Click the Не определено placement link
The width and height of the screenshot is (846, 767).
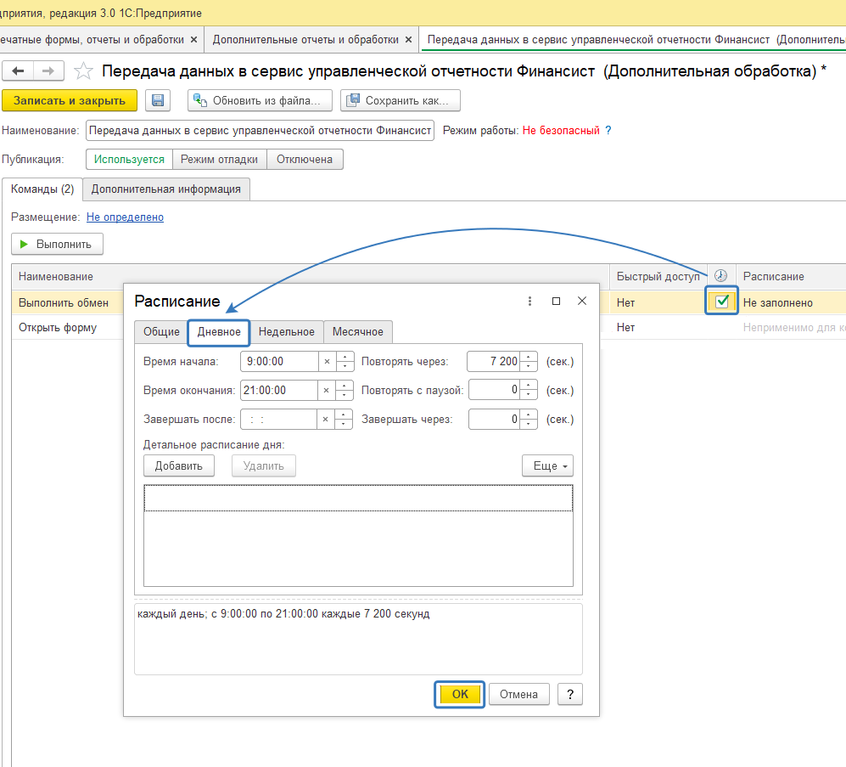tap(125, 217)
